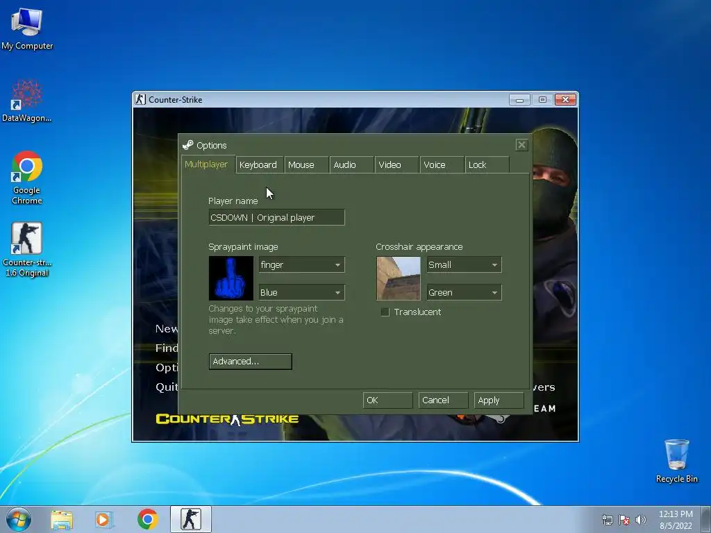
Task: Switch to the Voice tab
Action: tap(442, 165)
